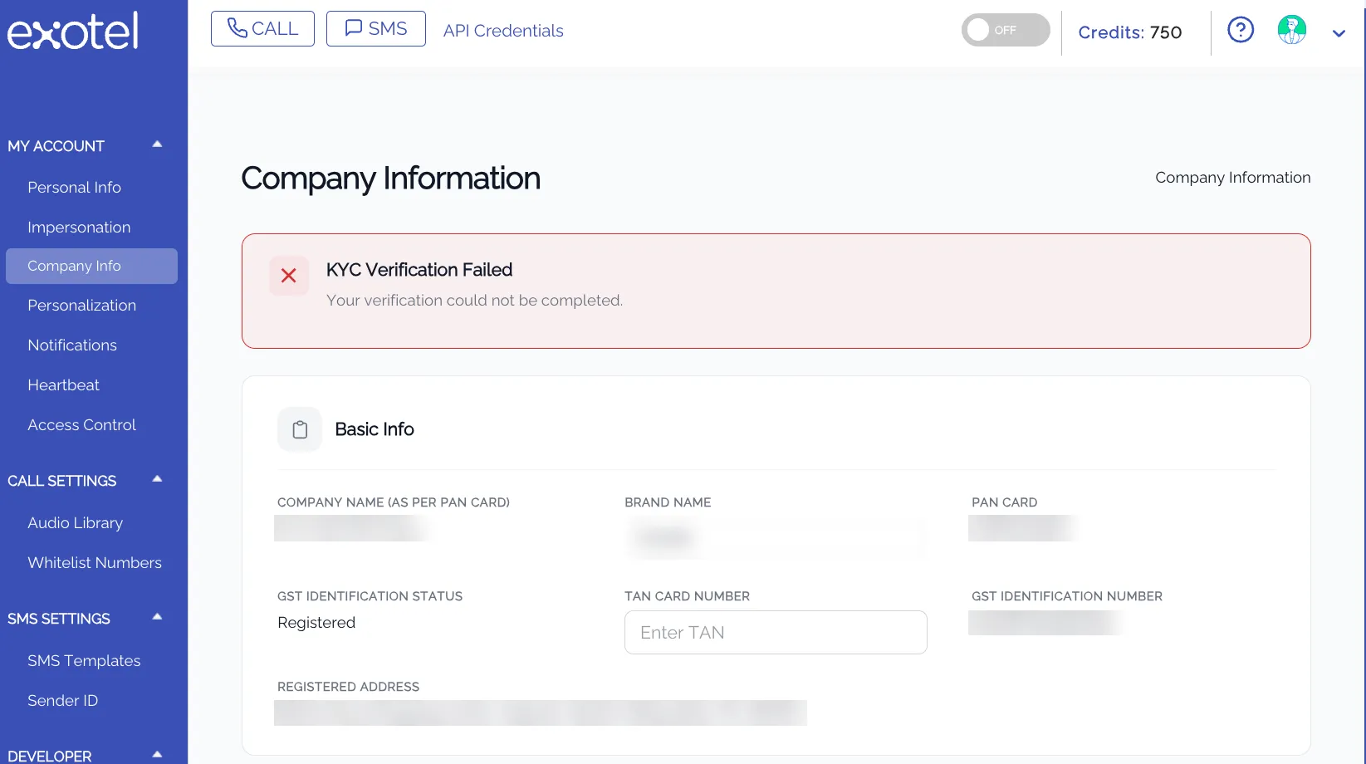Viewport: 1366px width, 764px height.
Task: Click Credits: 750 balance
Action: (x=1129, y=32)
